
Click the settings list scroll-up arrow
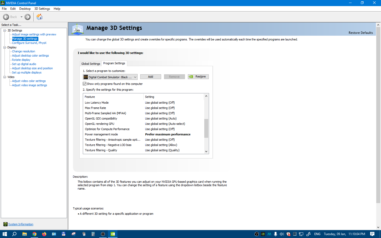[206, 96]
